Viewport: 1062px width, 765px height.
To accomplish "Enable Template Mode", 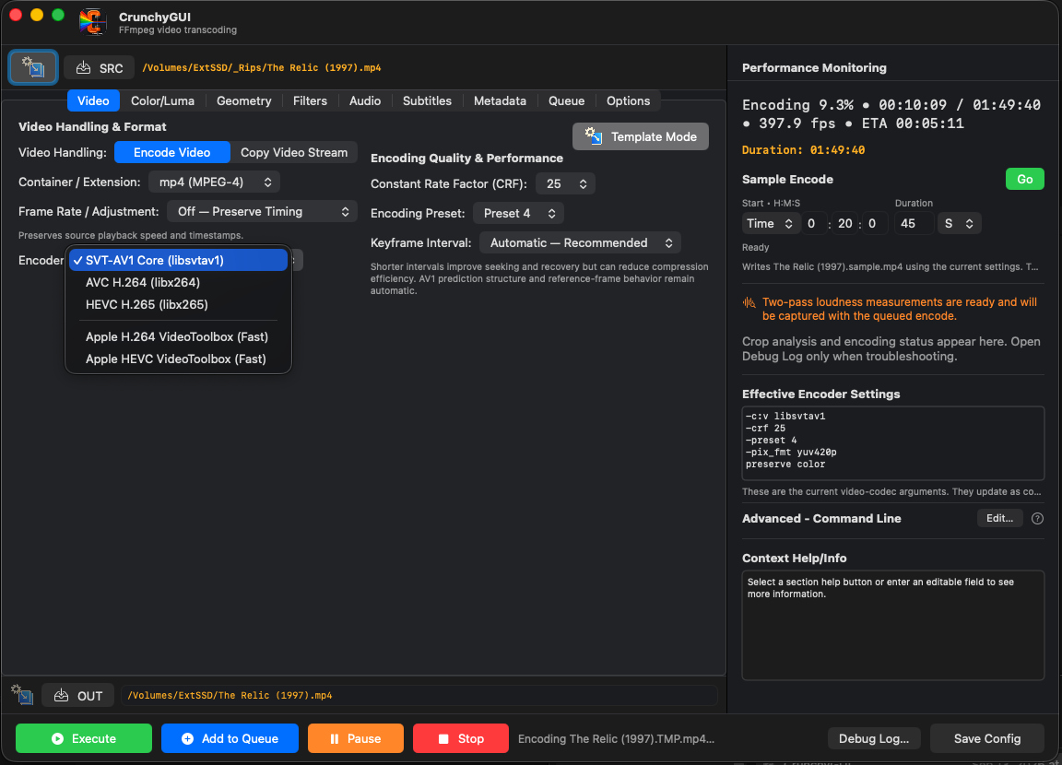I will (641, 136).
